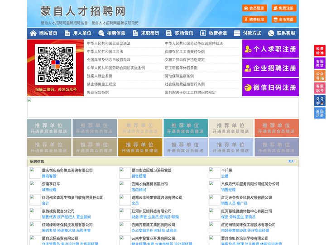Open company 红河州艾姆科技有限公司
Screen dimensions: 326x245
(x=152, y=211)
